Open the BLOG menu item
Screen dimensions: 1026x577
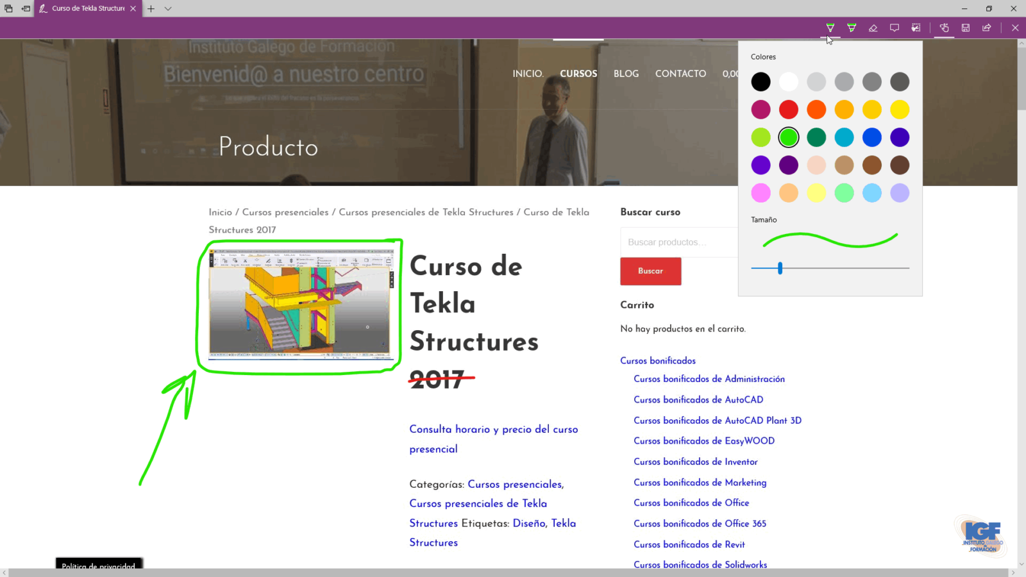[x=626, y=74]
